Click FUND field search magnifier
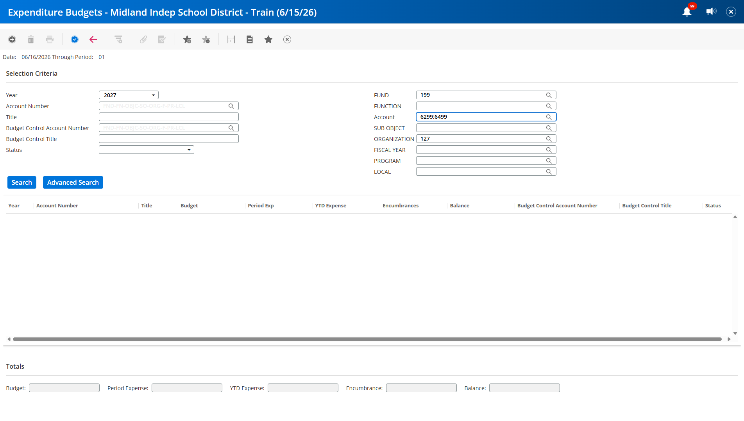Screen dimensions: 744x421 [549, 95]
